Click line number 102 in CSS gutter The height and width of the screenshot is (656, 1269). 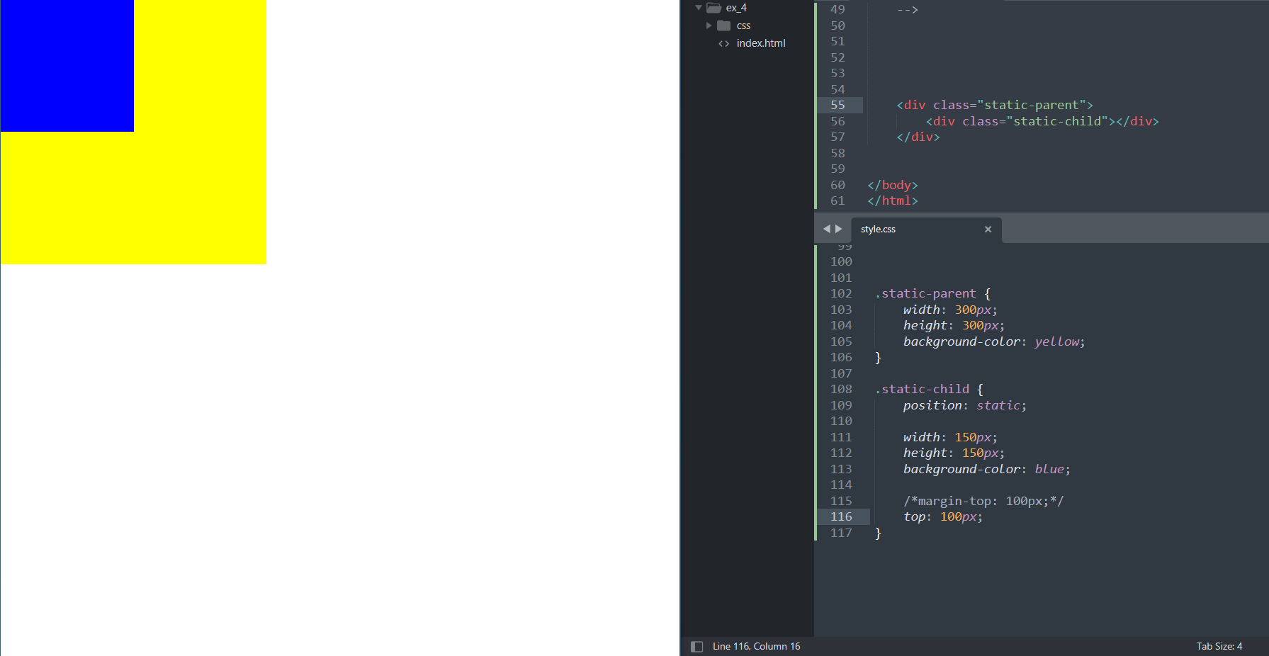(841, 293)
